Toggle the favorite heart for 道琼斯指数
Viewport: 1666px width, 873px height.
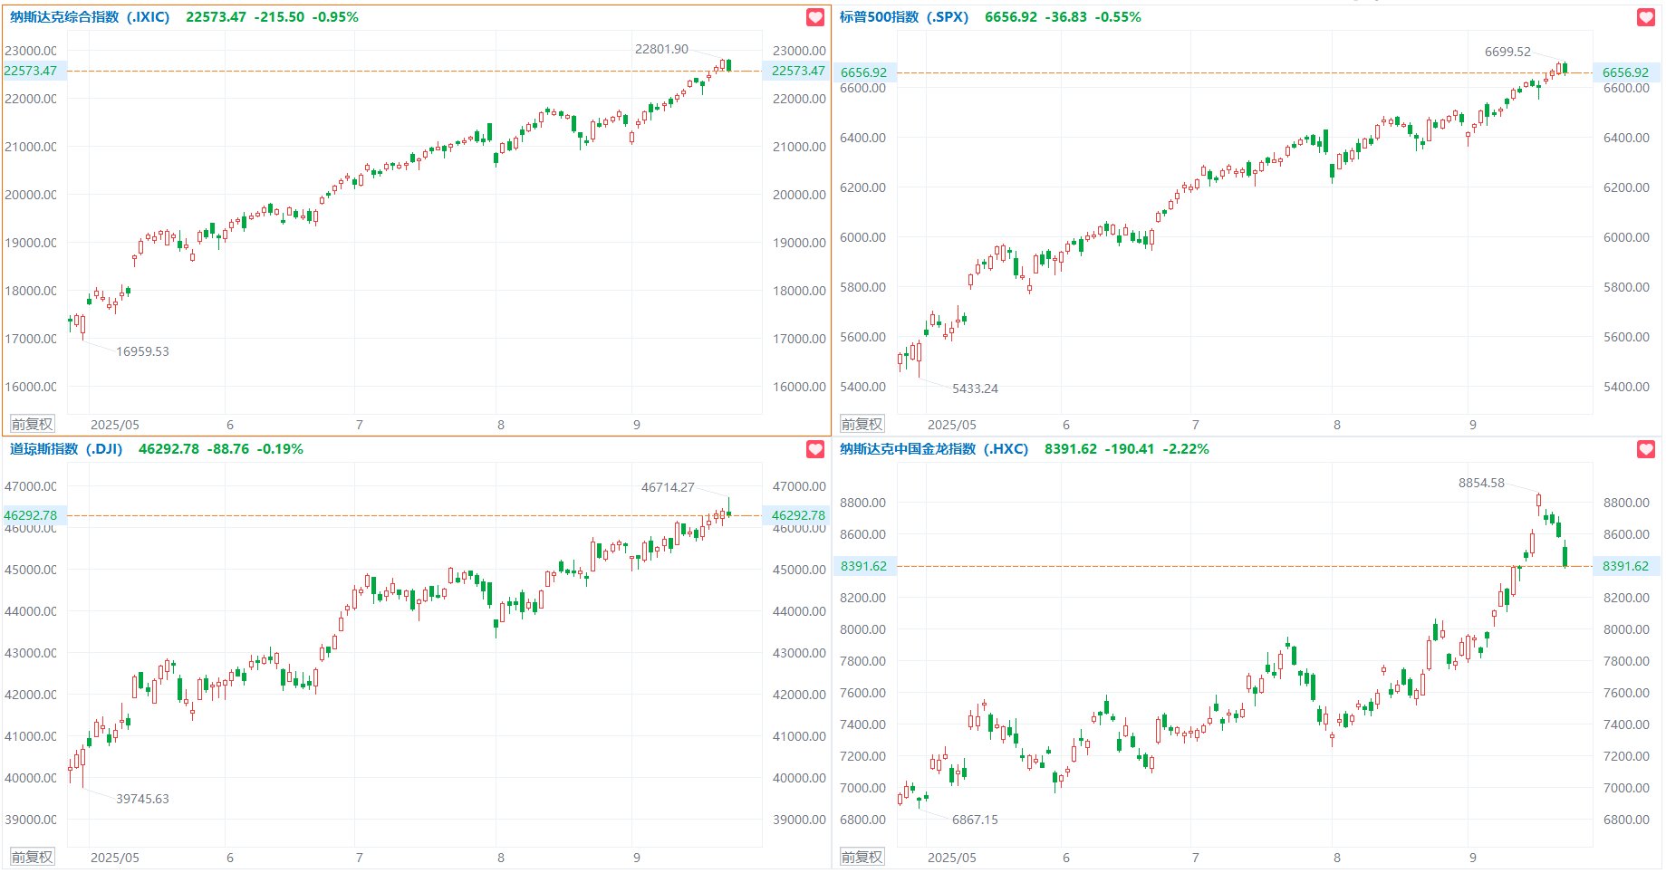tap(815, 449)
